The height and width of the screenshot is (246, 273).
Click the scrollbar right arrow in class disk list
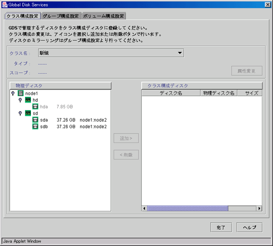pos(259,208)
